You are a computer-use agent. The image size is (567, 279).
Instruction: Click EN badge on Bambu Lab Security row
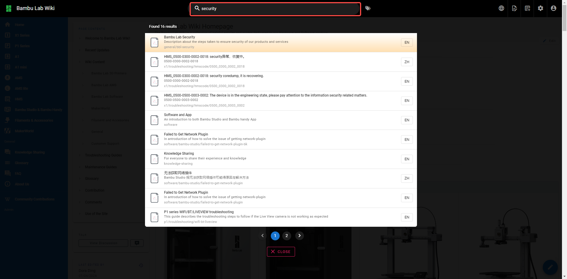coord(407,43)
